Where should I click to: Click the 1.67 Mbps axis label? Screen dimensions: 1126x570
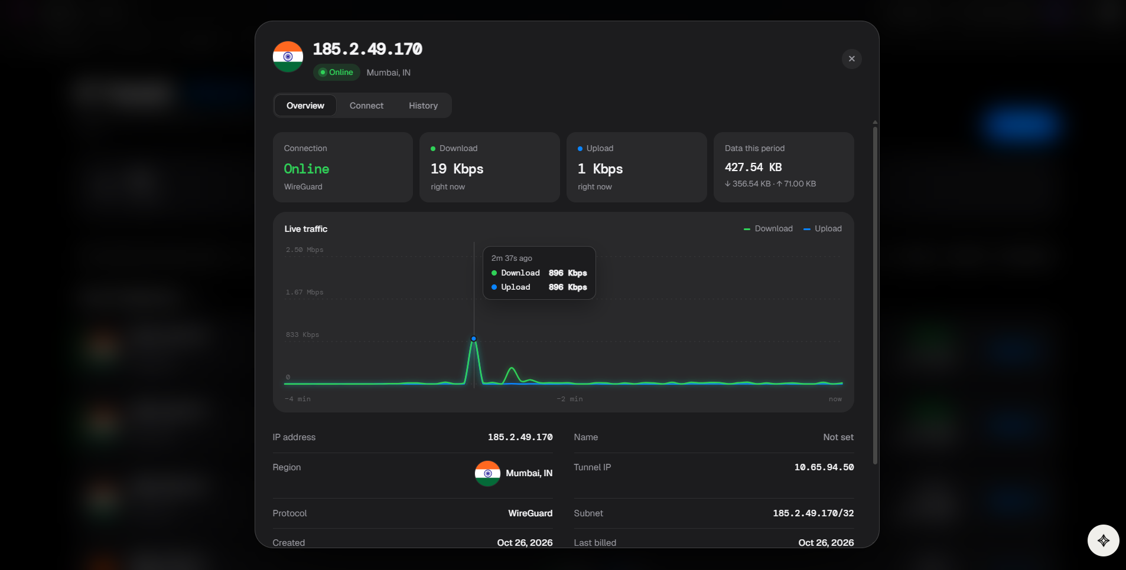click(304, 293)
